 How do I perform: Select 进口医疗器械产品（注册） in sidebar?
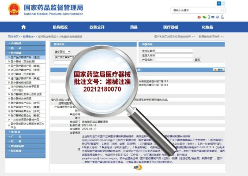tap(25, 70)
